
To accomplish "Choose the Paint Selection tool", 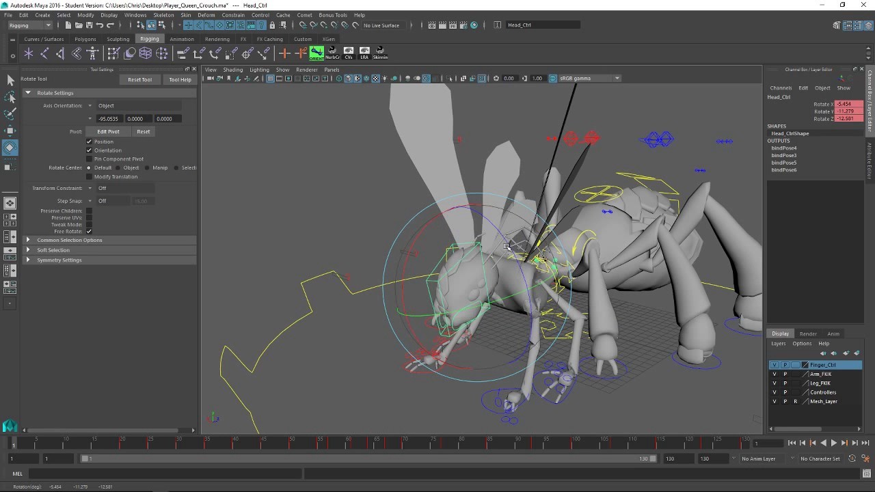I will point(10,113).
